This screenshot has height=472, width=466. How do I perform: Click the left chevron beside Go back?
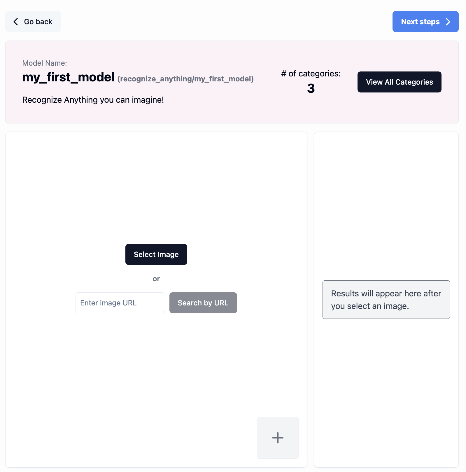coord(16,22)
